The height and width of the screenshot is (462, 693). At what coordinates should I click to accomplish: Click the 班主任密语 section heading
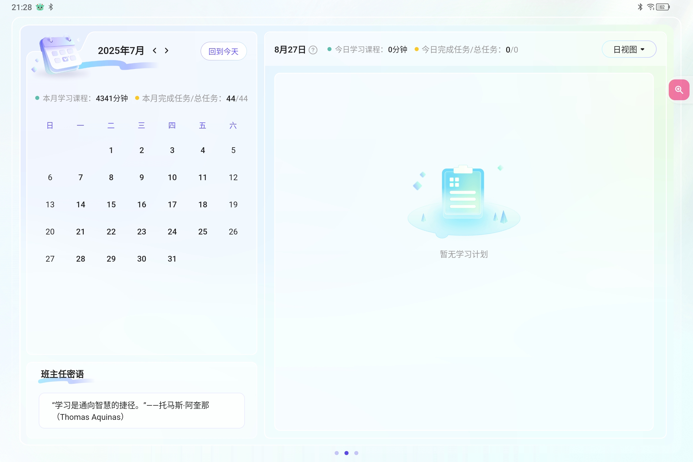62,374
